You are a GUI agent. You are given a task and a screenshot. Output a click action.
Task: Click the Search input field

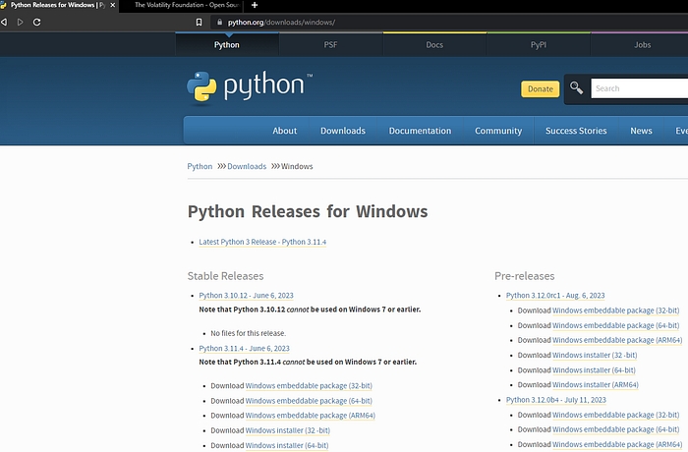click(x=639, y=88)
